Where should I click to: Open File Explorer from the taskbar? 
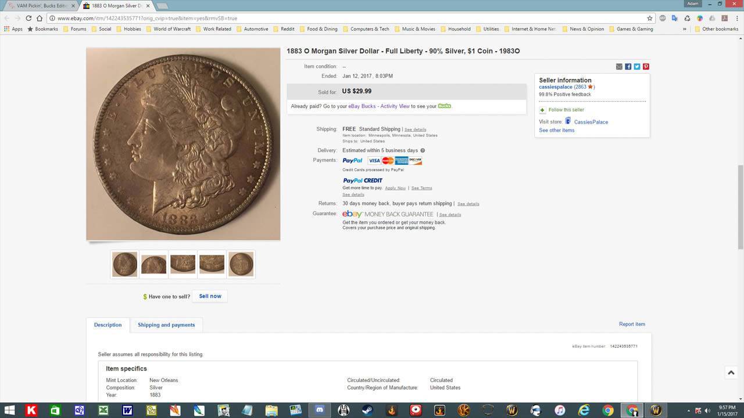click(x=271, y=410)
